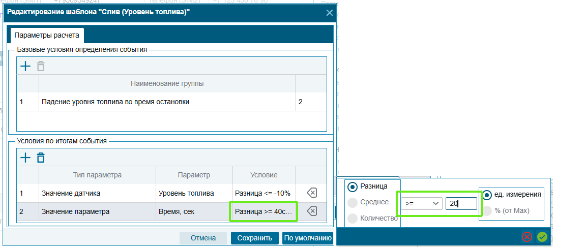Viewport: 585px width, 247px height.
Task: Click the 'По умолчанию' button
Action: click(308, 238)
